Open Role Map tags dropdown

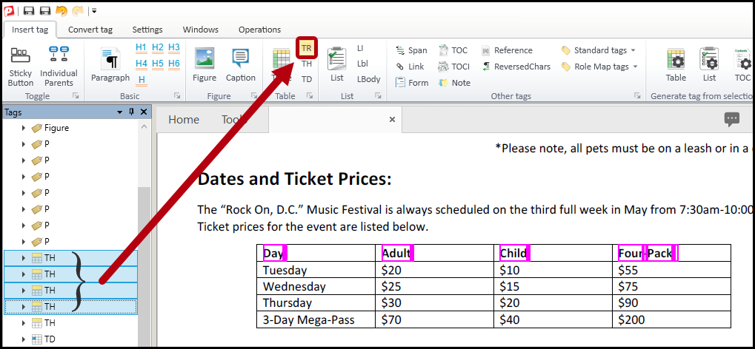[599, 67]
